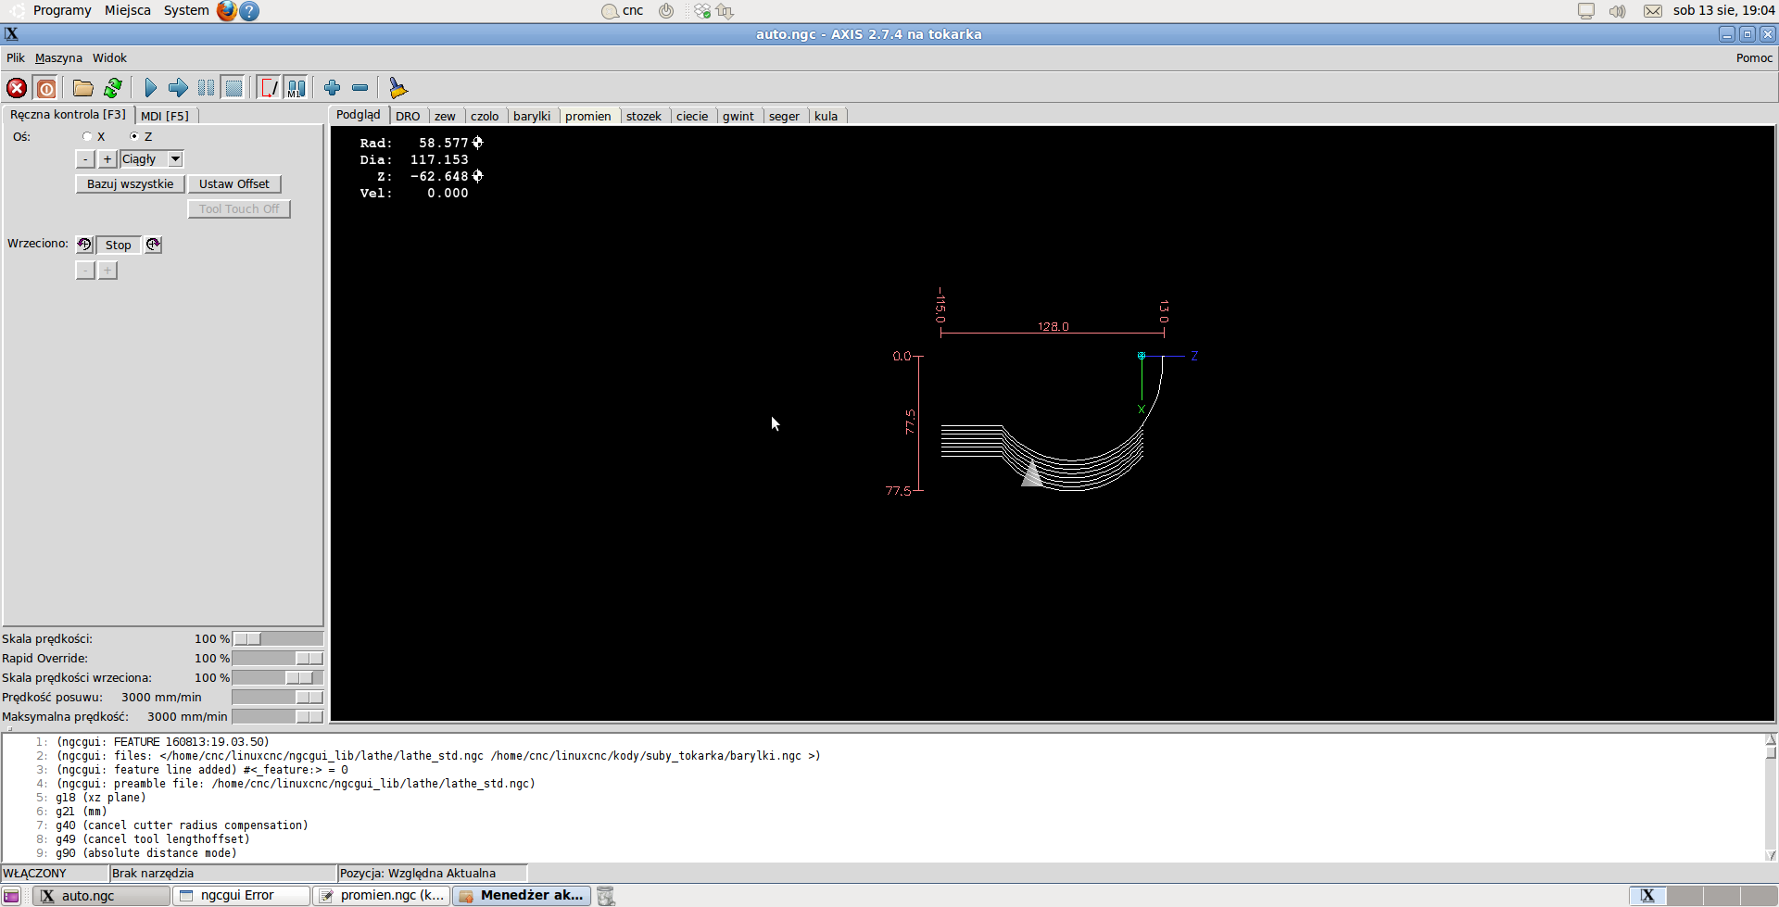The image size is (1779, 907).
Task: Open the Plik menu
Action: (x=16, y=57)
